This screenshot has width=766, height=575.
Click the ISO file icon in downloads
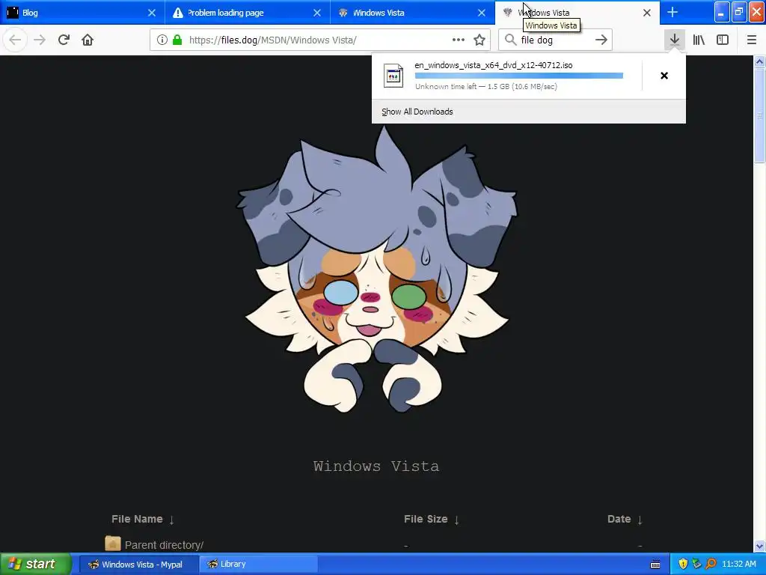[x=393, y=76]
